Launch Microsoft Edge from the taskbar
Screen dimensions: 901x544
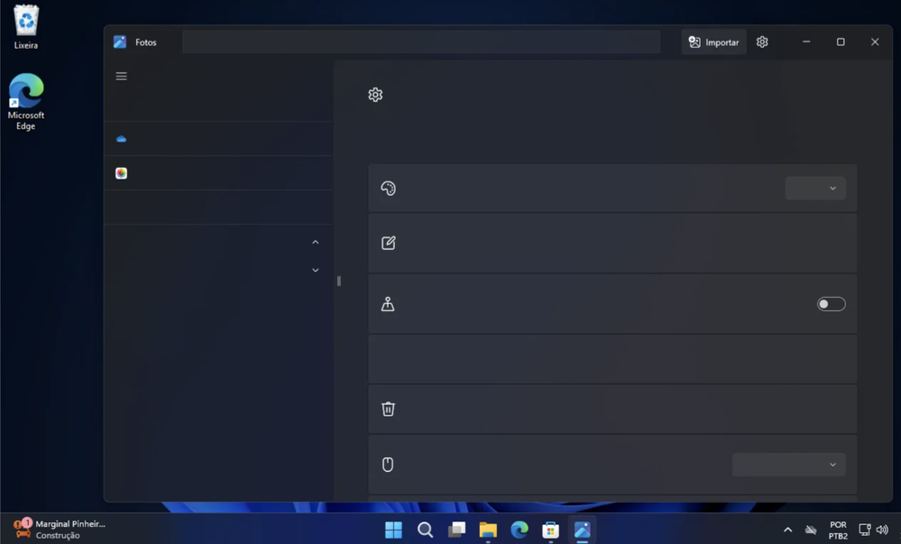519,530
